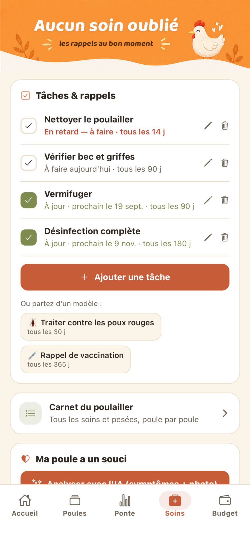Choose the Rappel de vaccination template

(x=76, y=359)
